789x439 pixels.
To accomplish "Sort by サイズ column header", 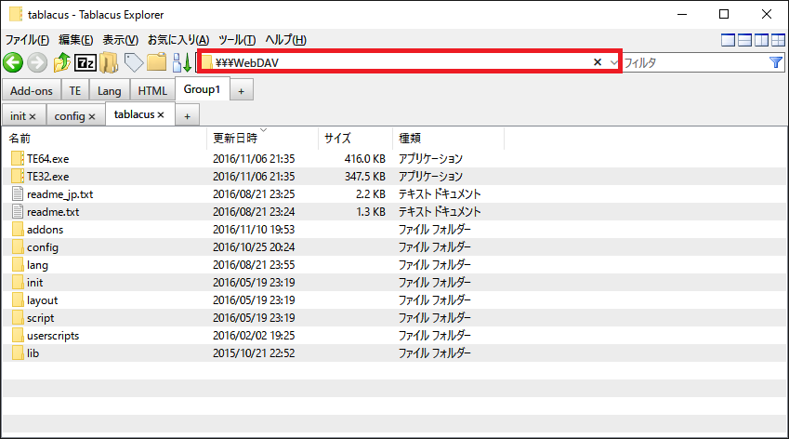I will (355, 138).
